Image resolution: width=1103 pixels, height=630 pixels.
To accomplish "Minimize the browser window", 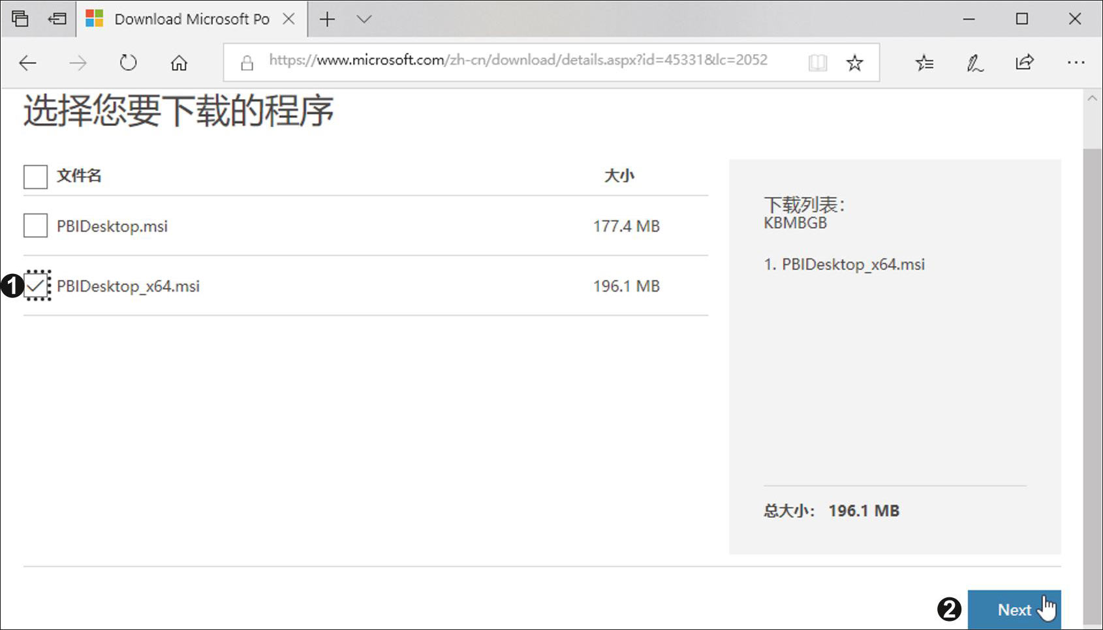I will point(969,19).
